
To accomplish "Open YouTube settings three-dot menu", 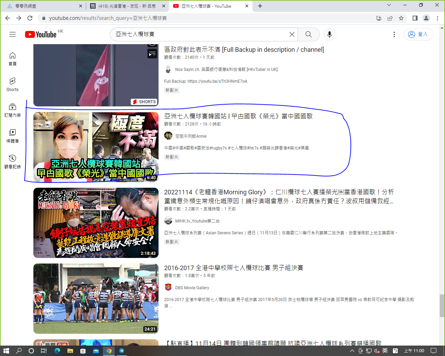I will (394, 34).
